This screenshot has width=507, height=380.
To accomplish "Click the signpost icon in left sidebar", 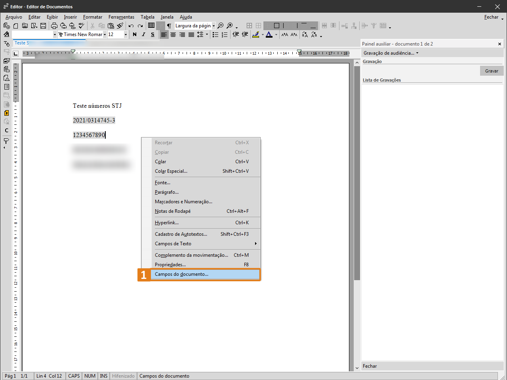I will pos(6,141).
